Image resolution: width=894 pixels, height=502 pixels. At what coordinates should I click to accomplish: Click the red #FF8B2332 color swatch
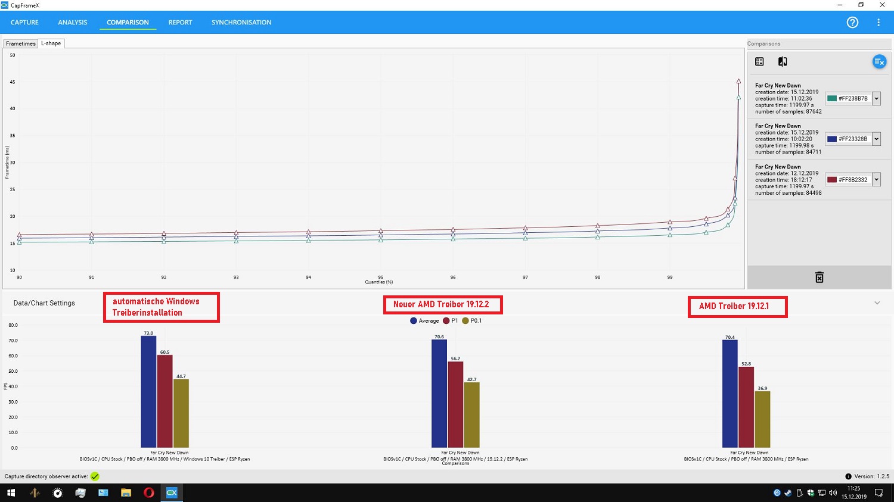832,180
